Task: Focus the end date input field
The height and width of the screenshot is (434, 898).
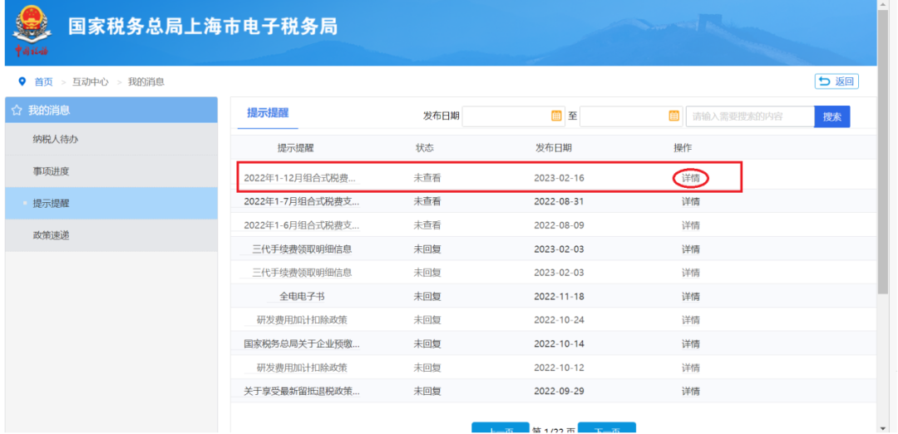Action: point(631,116)
